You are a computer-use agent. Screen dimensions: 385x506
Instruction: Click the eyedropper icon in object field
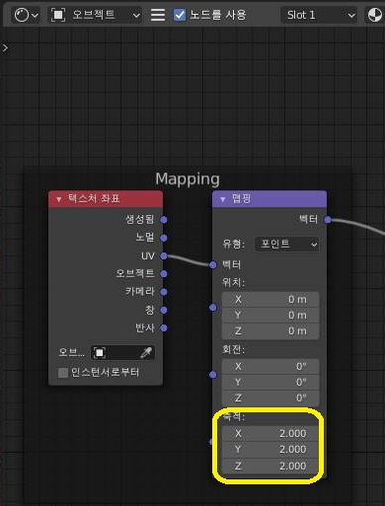tap(146, 353)
